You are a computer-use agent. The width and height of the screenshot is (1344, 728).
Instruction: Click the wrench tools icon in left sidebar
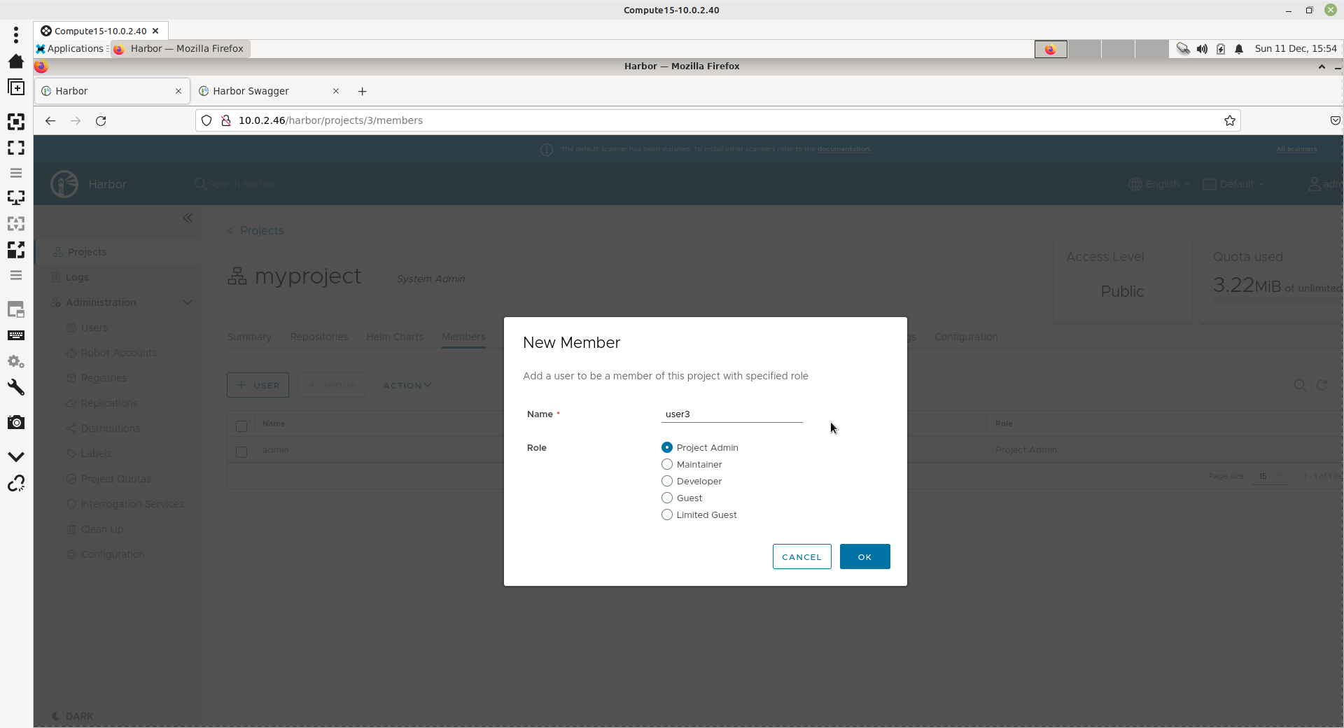coord(16,387)
